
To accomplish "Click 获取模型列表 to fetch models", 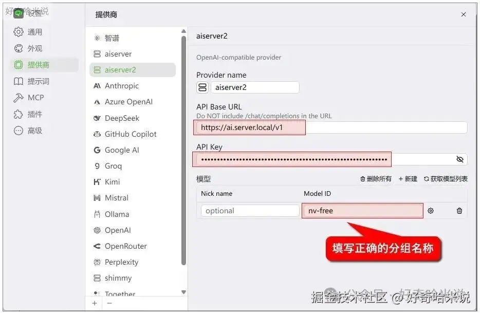I will tap(446, 179).
